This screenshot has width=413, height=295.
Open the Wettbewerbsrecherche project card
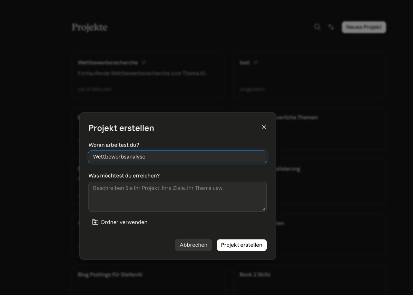pyautogui.click(x=148, y=75)
